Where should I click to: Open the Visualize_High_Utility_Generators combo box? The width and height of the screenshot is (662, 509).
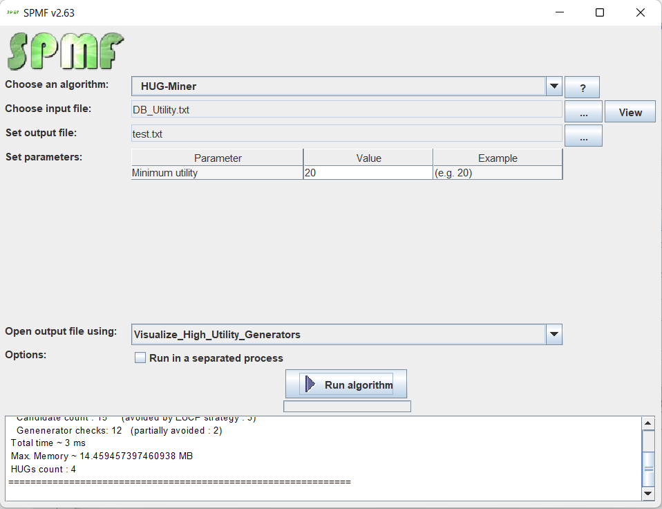coord(339,335)
